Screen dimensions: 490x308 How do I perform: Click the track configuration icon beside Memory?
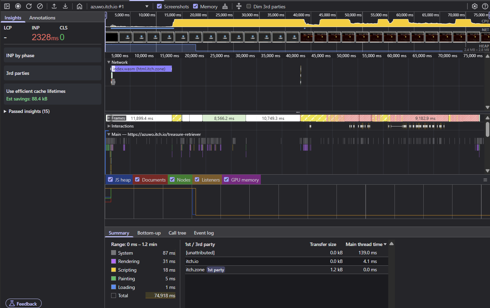click(x=239, y=6)
